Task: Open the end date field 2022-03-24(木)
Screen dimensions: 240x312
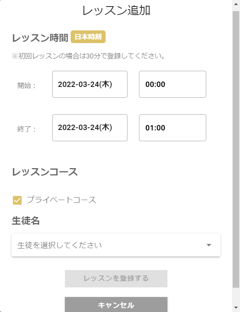Action: 90,128
